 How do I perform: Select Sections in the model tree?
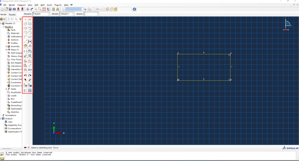pyautogui.click(x=15, y=40)
